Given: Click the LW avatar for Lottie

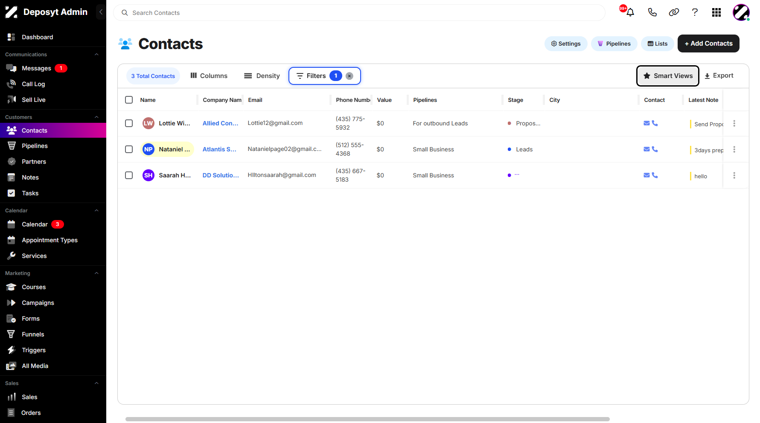Looking at the screenshot, I should (149, 123).
